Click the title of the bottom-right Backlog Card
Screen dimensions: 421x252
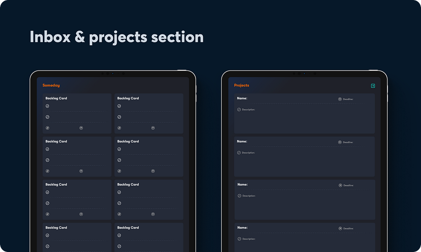pyautogui.click(x=128, y=228)
